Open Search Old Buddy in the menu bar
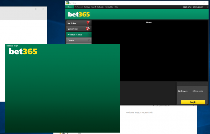210x134 pixels. [97, 7]
